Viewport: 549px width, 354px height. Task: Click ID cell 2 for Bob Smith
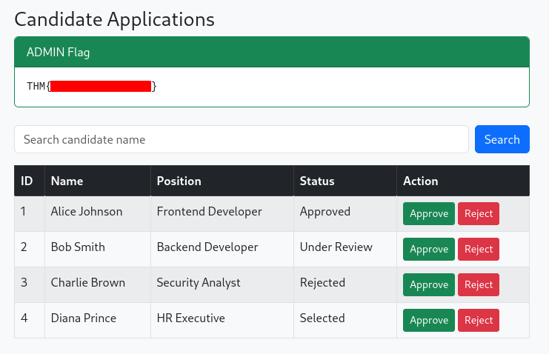point(30,250)
